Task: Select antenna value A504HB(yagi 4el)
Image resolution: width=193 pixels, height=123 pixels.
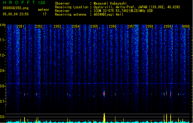Action: click(108, 14)
